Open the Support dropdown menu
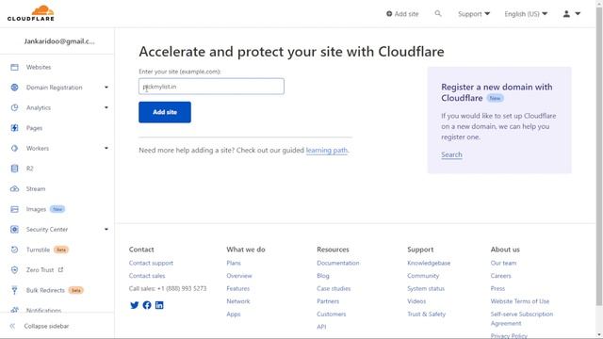The height and width of the screenshot is (339, 603). point(474,14)
